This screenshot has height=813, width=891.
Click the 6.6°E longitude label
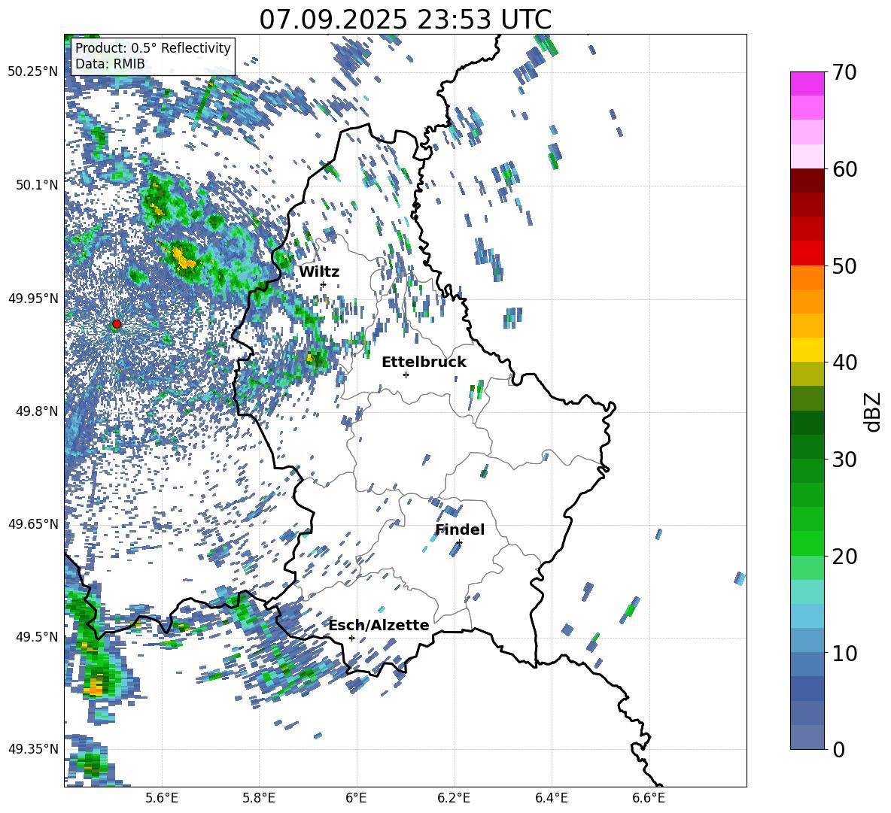click(x=649, y=799)
